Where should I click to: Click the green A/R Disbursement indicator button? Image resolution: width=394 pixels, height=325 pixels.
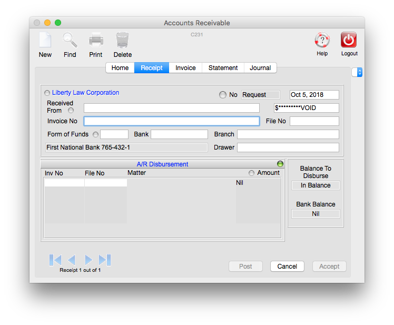tap(280, 164)
